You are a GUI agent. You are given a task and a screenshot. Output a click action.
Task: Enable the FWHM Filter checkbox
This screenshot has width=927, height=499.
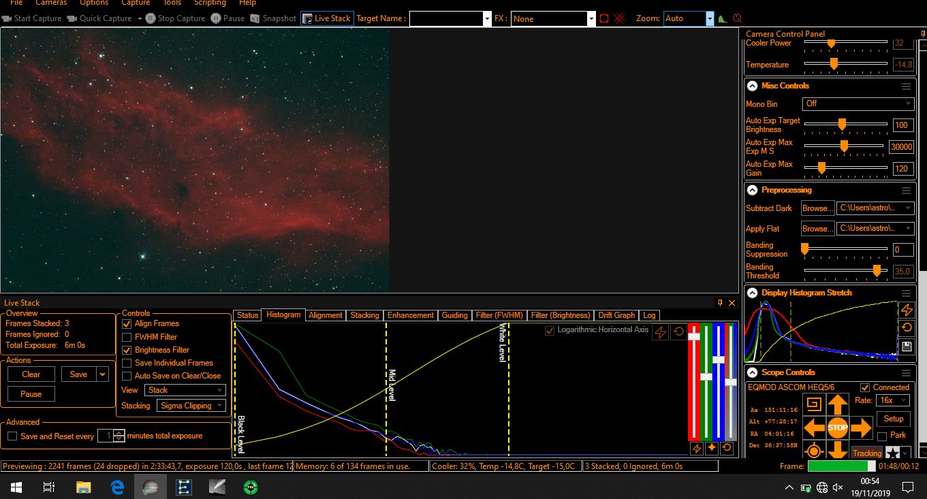point(127,337)
